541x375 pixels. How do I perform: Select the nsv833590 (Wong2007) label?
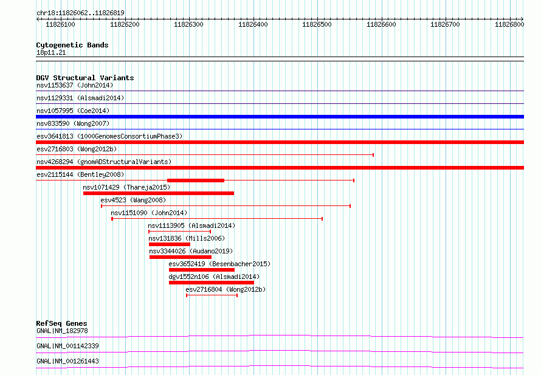[73, 123]
